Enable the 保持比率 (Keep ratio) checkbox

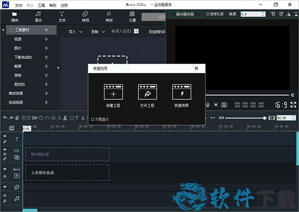(x=208, y=14)
